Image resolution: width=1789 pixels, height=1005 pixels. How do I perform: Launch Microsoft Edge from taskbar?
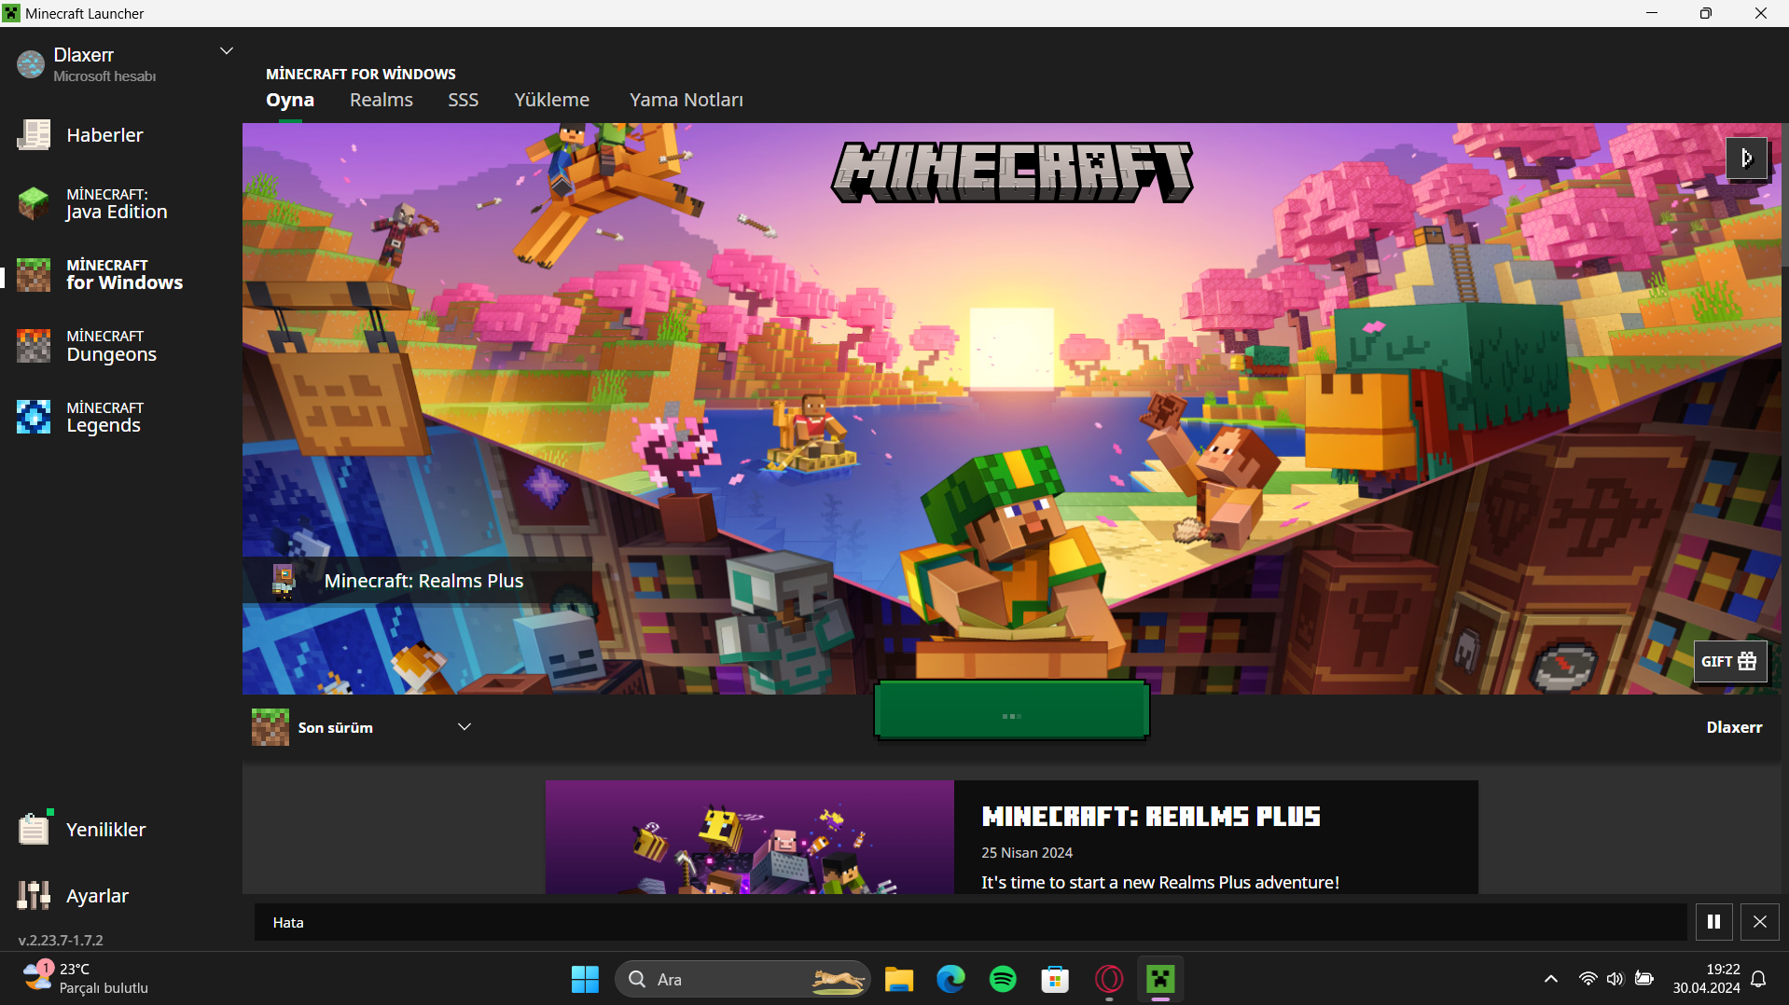tap(951, 979)
